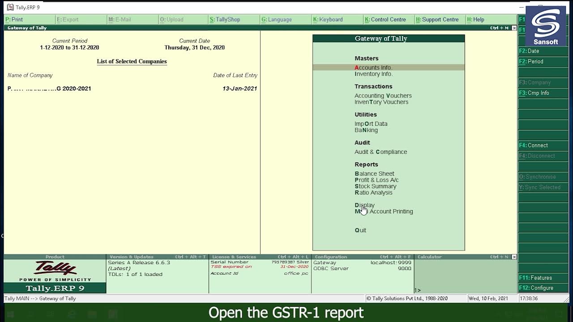Open Stock Summary report

[375, 186]
